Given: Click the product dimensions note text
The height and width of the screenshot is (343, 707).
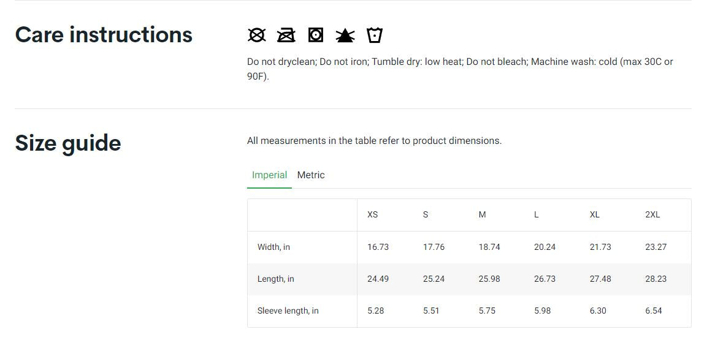Looking at the screenshot, I should [374, 141].
